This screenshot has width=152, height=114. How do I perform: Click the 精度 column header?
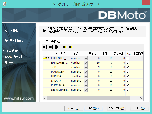(107, 53)
